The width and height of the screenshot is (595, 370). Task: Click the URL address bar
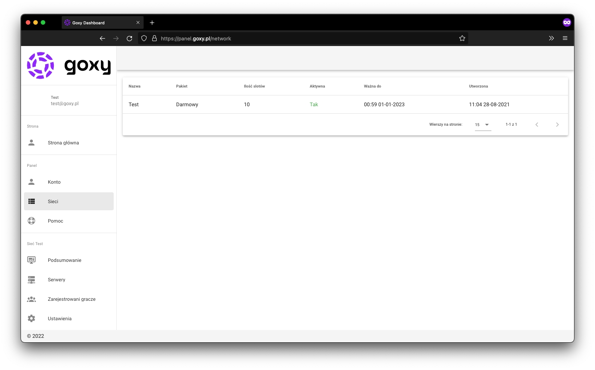click(x=299, y=39)
